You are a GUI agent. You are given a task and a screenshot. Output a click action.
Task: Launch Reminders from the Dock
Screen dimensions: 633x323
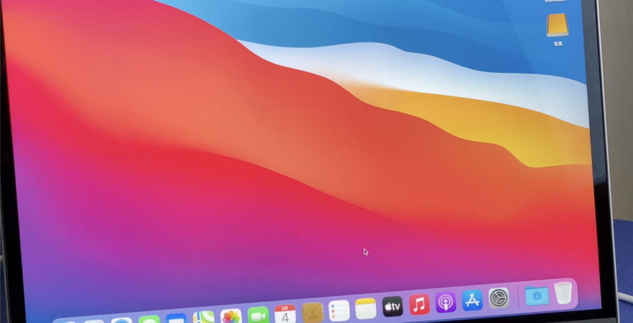tap(339, 310)
